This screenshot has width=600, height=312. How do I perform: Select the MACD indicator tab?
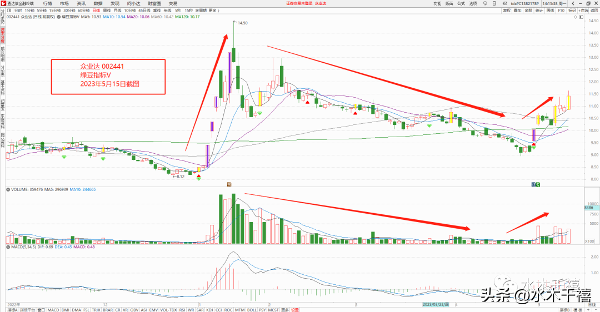(x=53, y=310)
